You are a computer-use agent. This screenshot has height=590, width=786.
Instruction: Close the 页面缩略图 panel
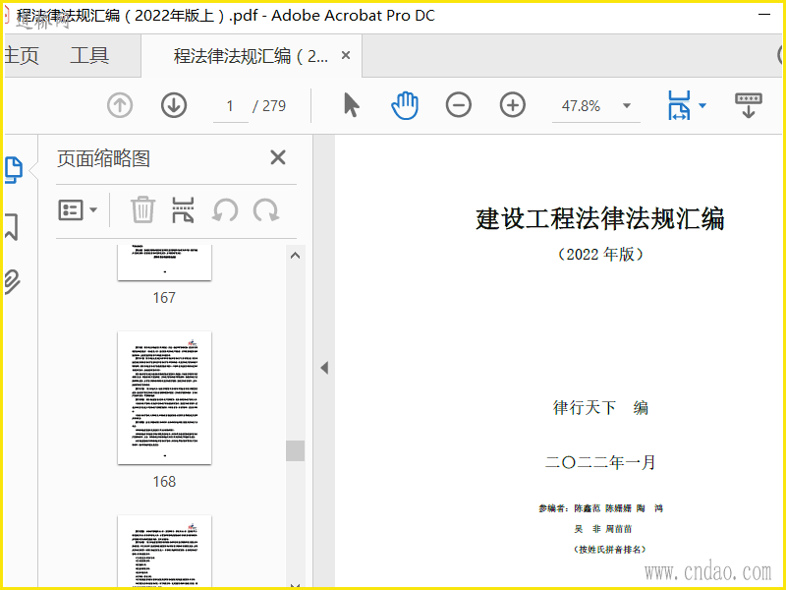click(278, 157)
